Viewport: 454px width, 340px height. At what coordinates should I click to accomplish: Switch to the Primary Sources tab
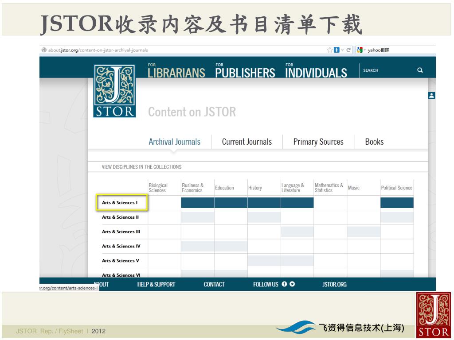click(318, 142)
